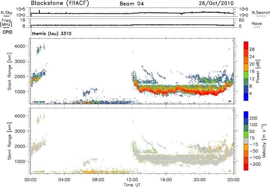270x187 pixels.
Task: Click the "08:00" tick on the time axis
Action: [98, 180]
